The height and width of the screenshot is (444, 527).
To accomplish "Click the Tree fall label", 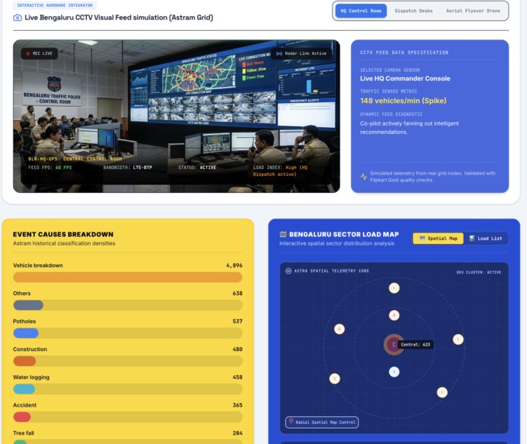I will click(23, 433).
